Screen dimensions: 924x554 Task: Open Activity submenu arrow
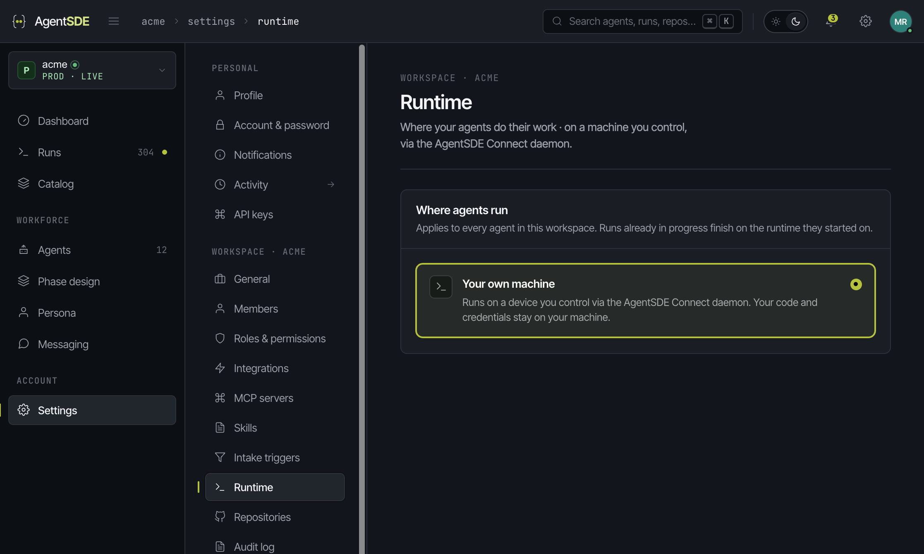pos(331,184)
